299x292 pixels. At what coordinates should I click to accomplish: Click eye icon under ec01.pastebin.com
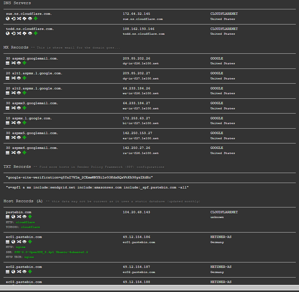(x=24, y=242)
